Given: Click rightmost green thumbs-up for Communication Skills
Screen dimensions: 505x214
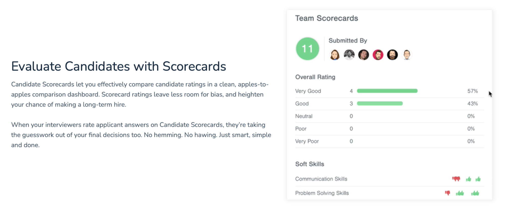Looking at the screenshot, I should [x=478, y=179].
